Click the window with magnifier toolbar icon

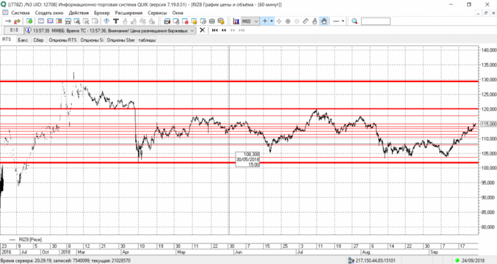pyautogui.click(x=76, y=21)
